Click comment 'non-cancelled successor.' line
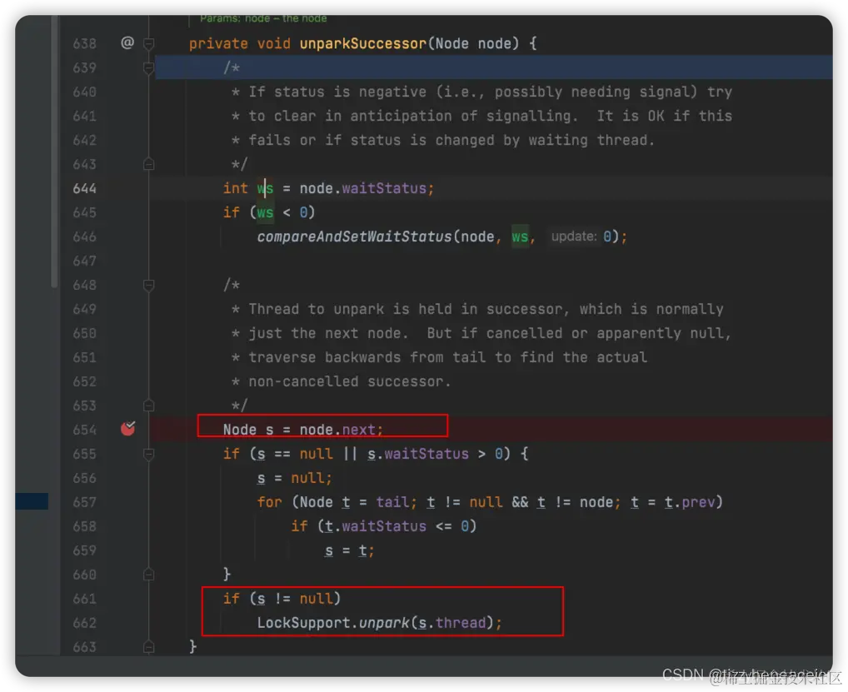 (x=342, y=381)
